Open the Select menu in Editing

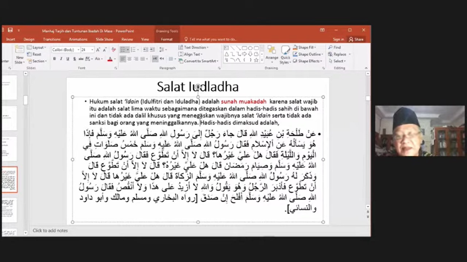click(x=337, y=61)
